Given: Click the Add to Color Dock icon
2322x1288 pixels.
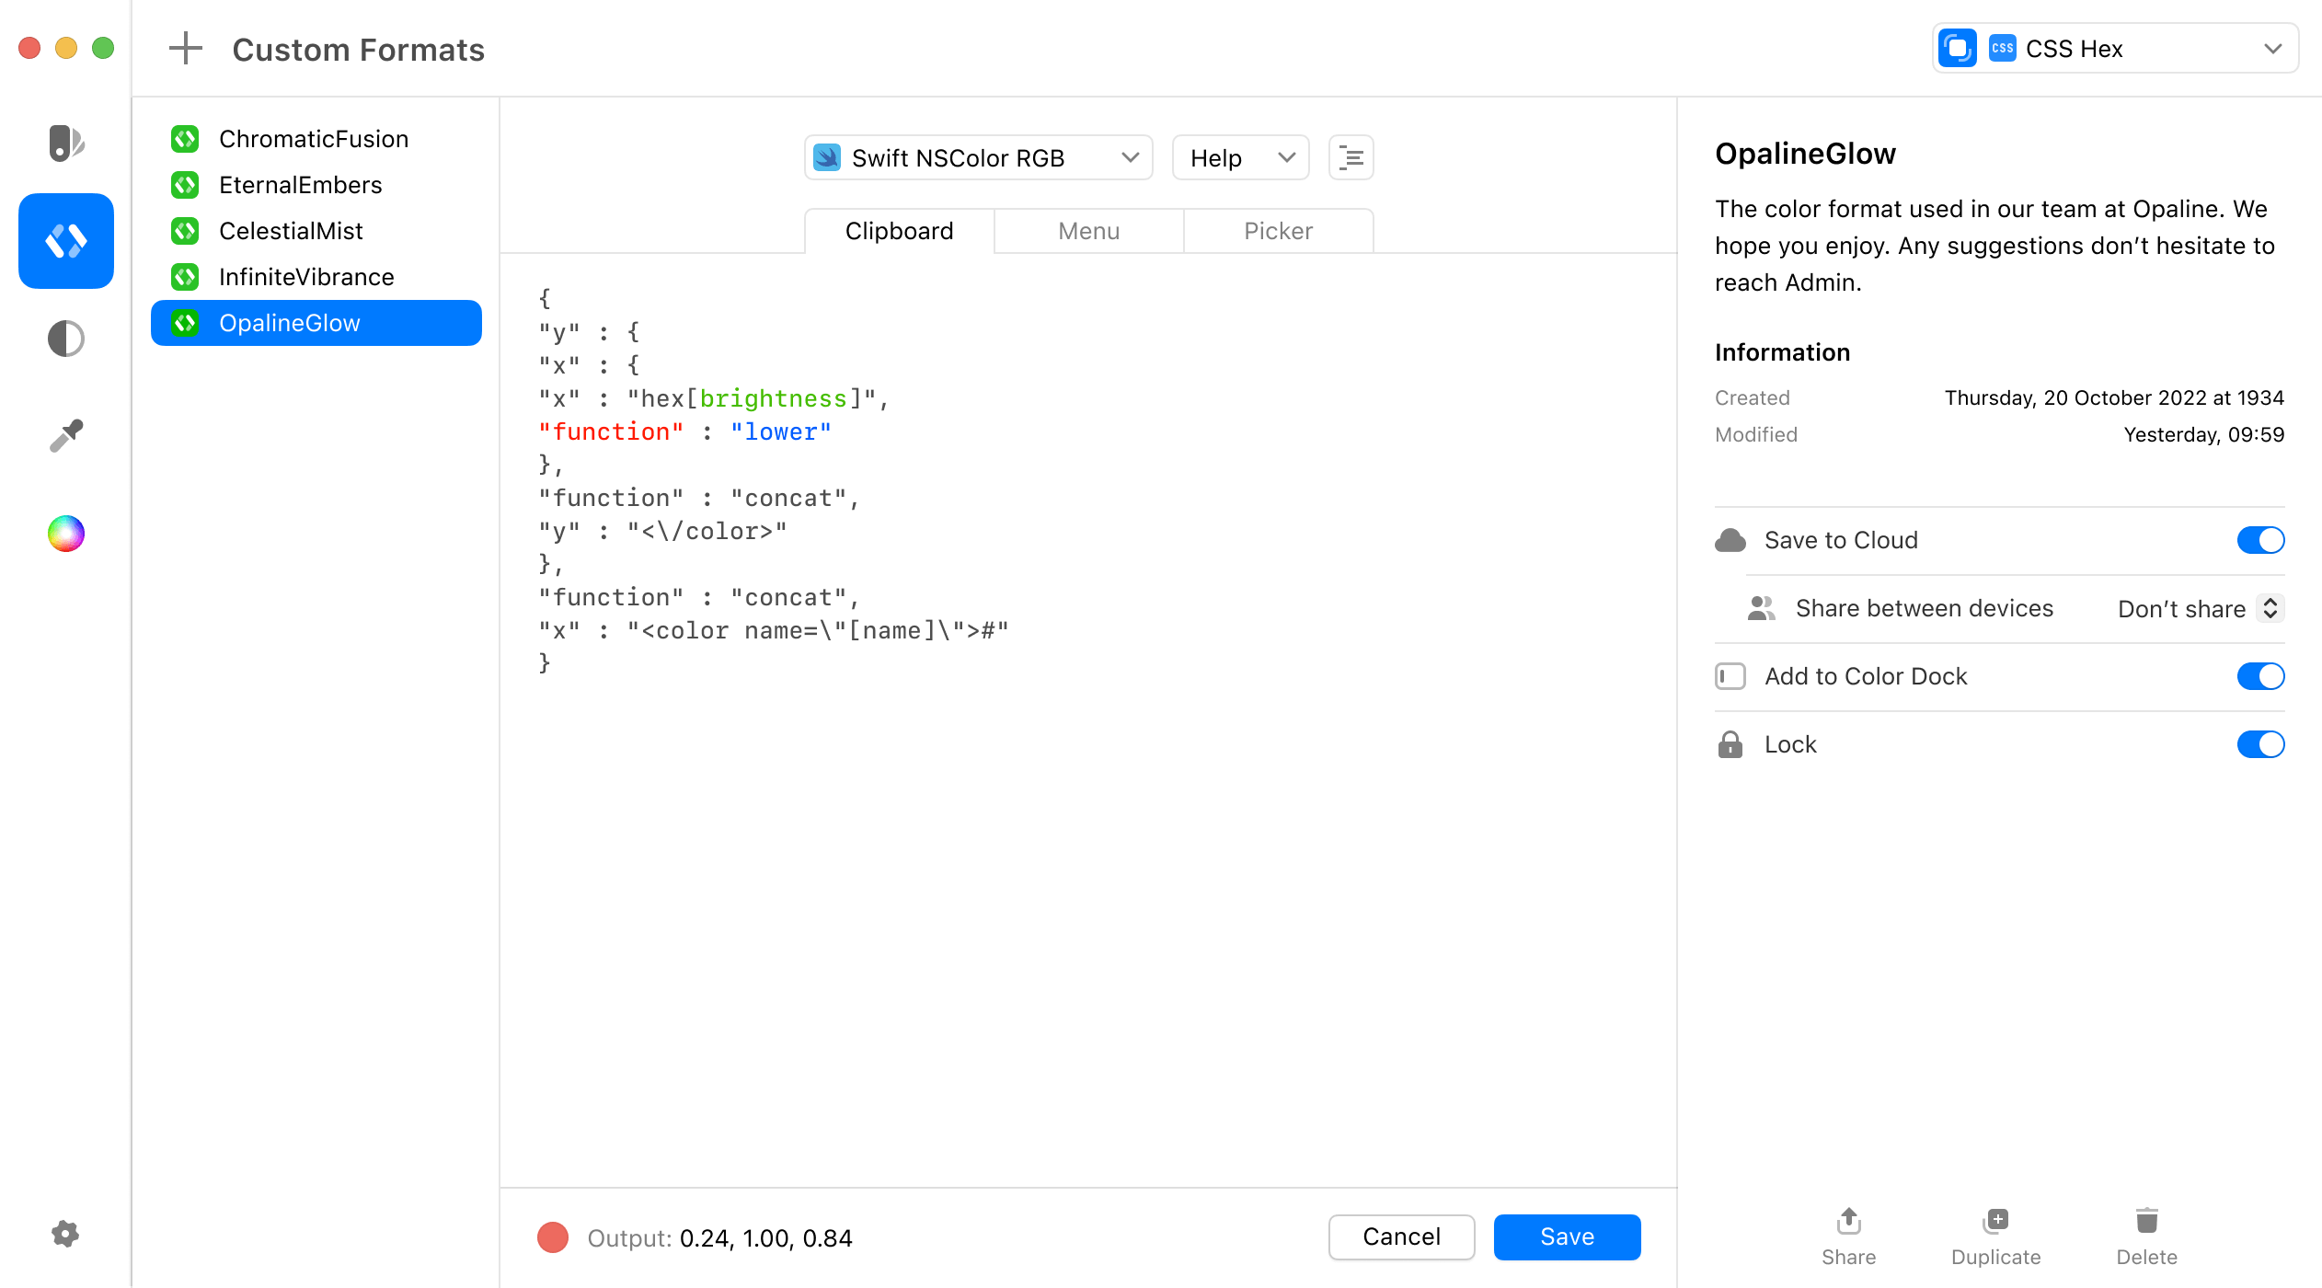Looking at the screenshot, I should (1730, 676).
